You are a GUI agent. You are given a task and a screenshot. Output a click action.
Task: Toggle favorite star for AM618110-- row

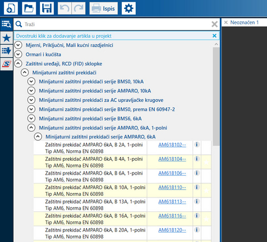206,191
